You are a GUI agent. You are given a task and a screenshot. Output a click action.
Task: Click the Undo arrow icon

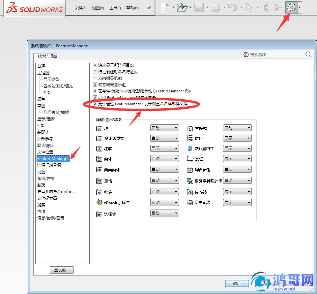coord(233,8)
